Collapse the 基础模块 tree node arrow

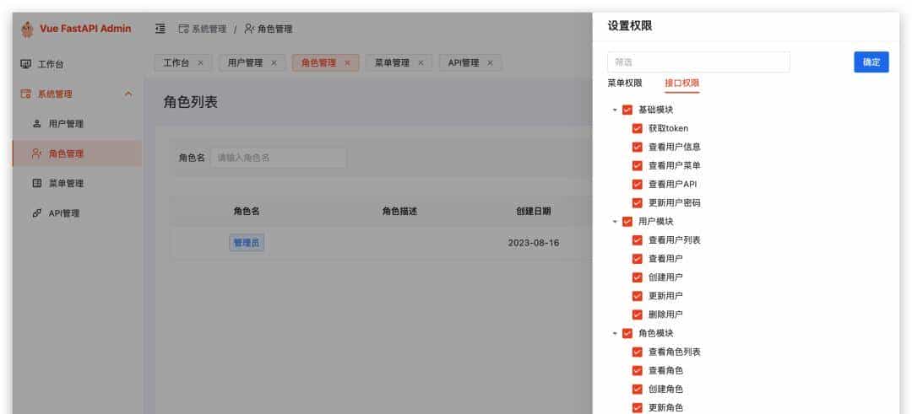pyautogui.click(x=615, y=110)
